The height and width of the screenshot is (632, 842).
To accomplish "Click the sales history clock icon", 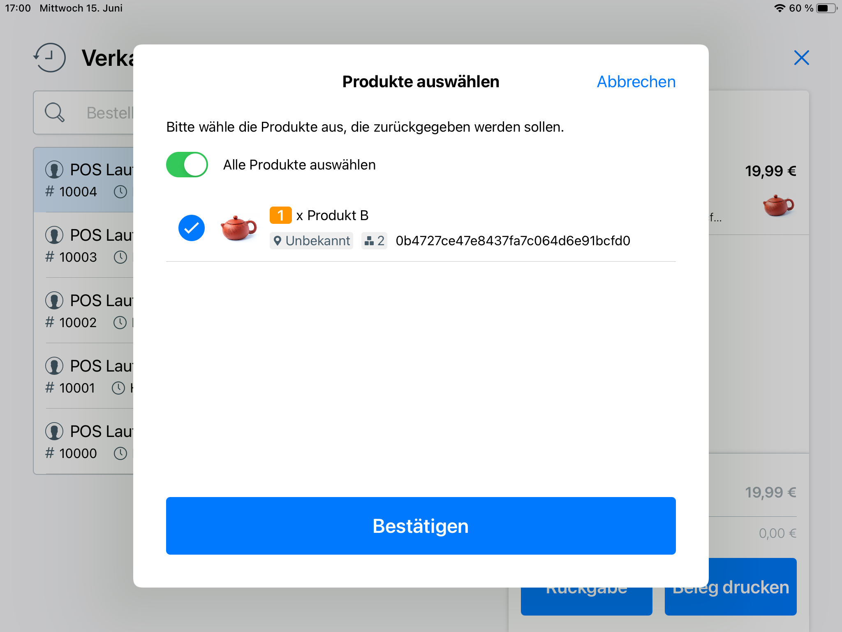I will click(x=49, y=58).
